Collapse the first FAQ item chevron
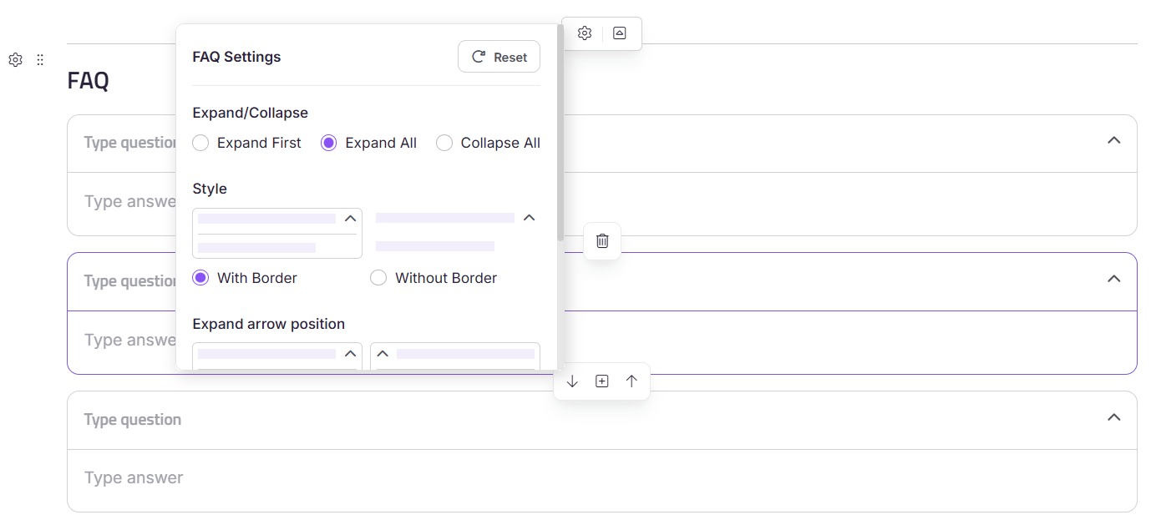 click(1113, 140)
